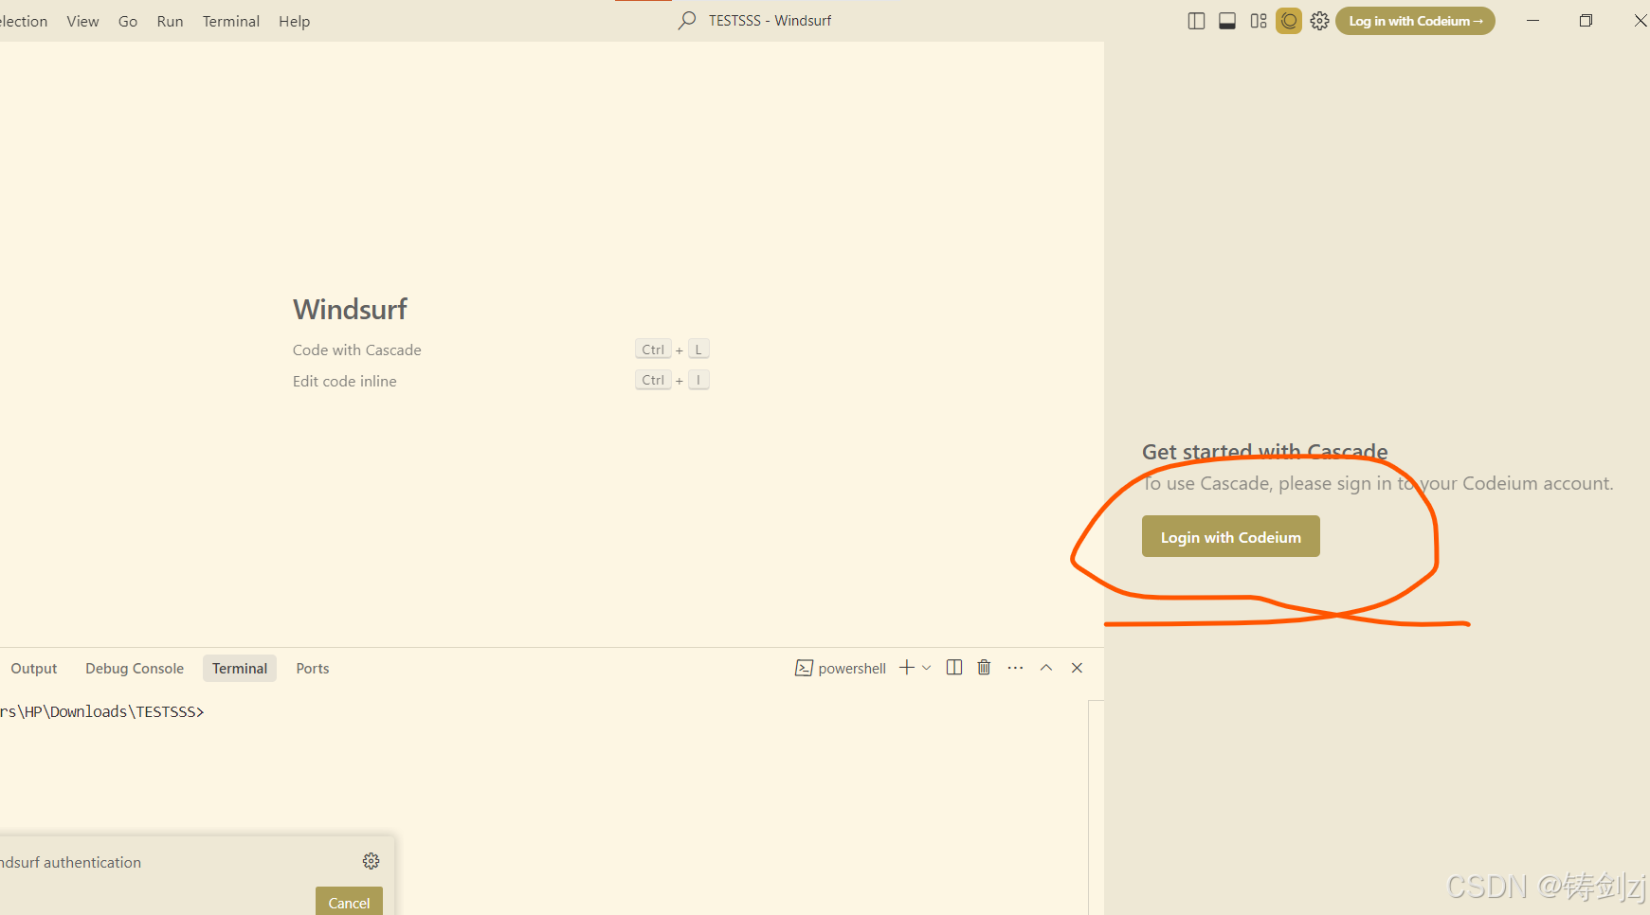Split the terminal pane

[x=954, y=668]
